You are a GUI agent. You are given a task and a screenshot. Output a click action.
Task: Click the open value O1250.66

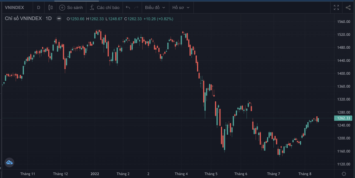[x=75, y=19]
